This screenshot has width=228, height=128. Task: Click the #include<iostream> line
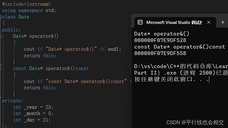[x=26, y=4]
